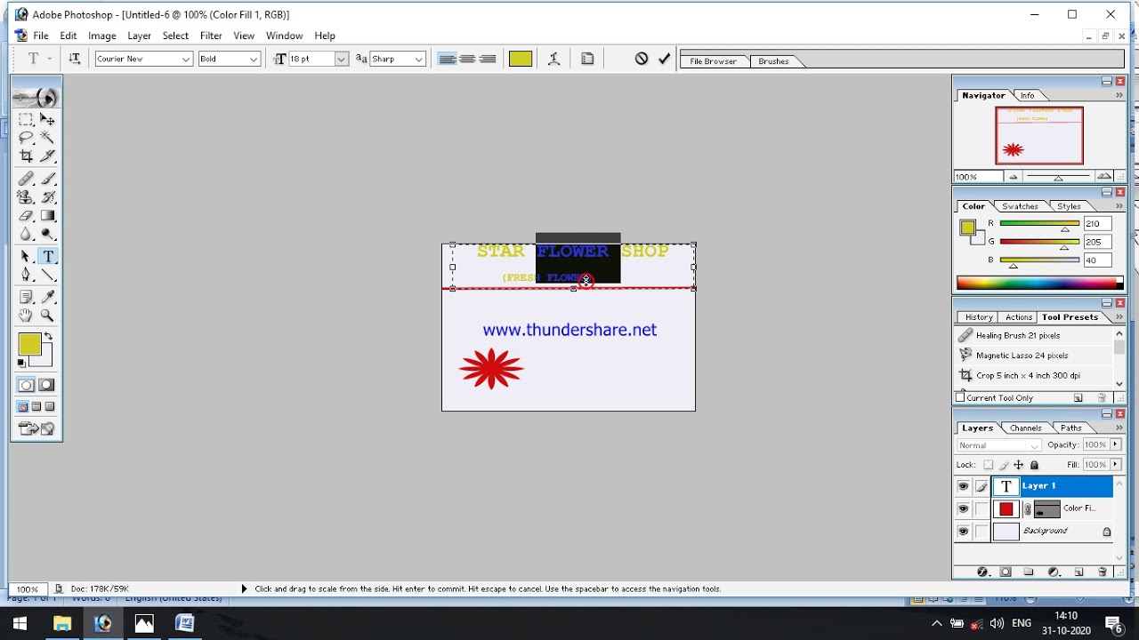The image size is (1139, 640).
Task: Open the anti-aliasing Sharp dropdown
Action: point(419,59)
